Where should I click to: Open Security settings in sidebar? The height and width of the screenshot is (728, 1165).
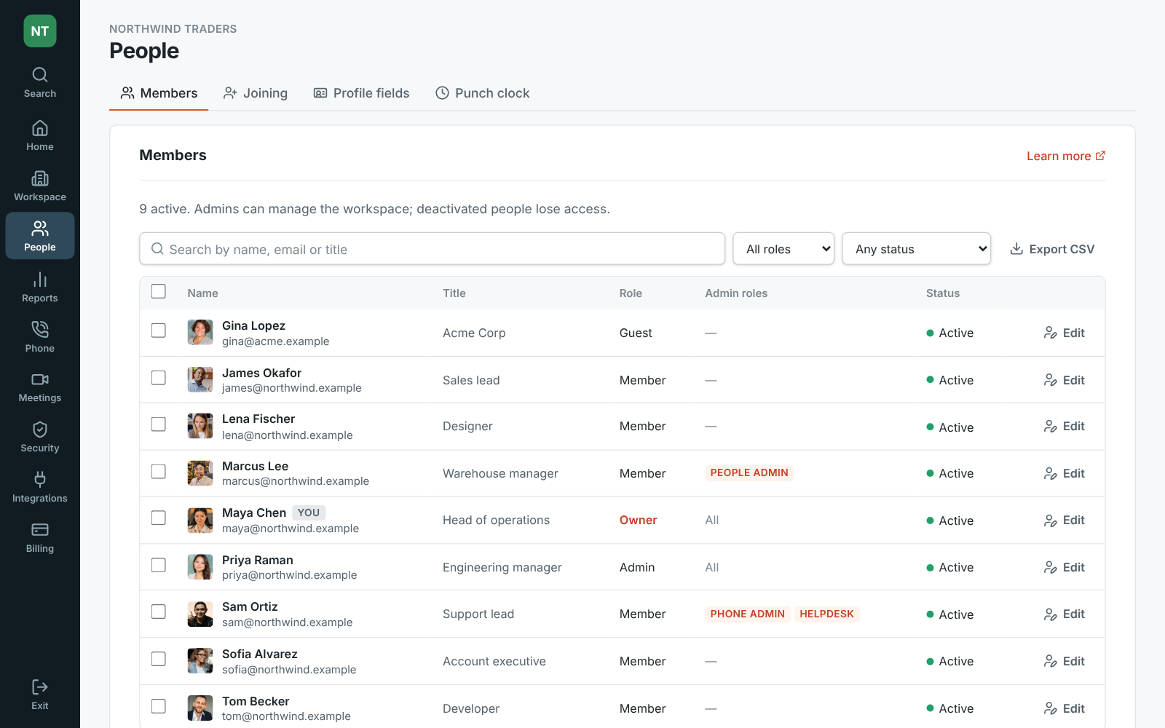(x=40, y=438)
